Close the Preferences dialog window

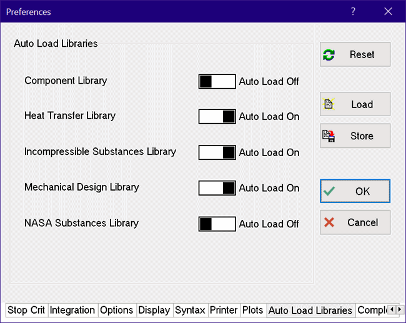pyautogui.click(x=389, y=11)
